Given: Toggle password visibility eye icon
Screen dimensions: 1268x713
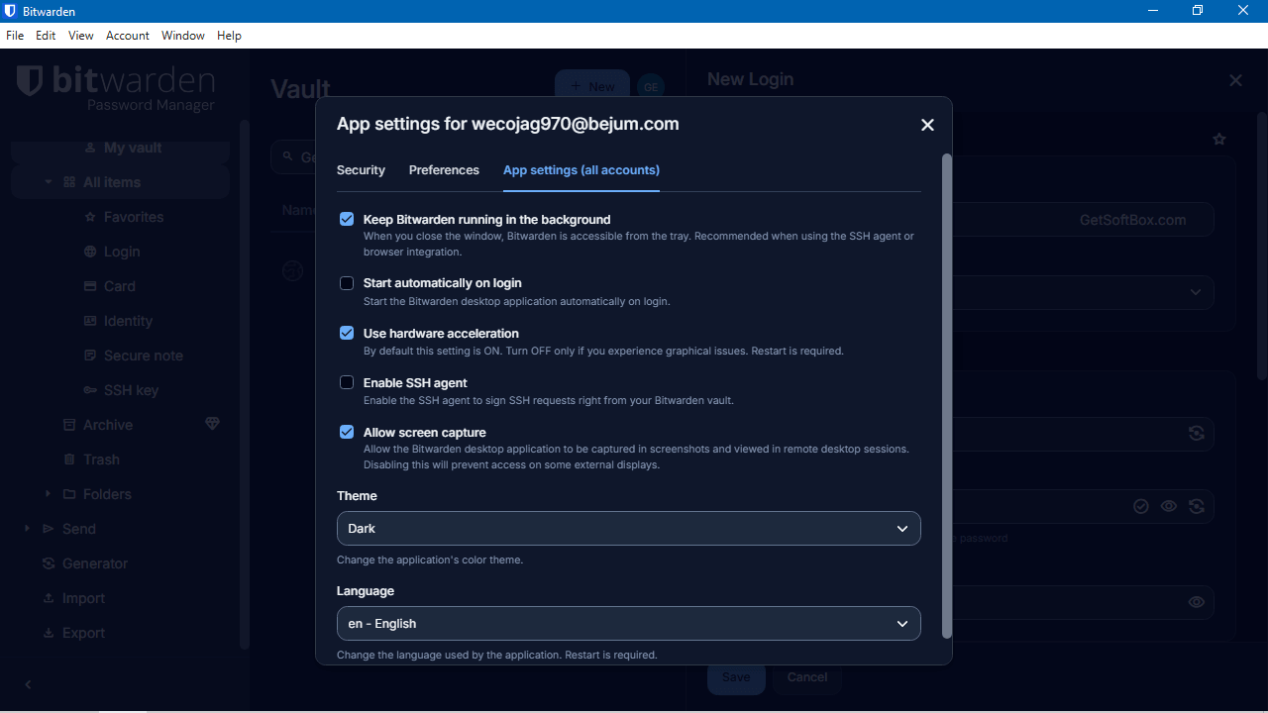Looking at the screenshot, I should pos(1169,506).
